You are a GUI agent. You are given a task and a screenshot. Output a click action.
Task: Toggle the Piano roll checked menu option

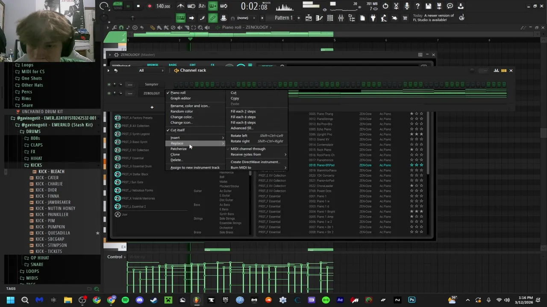point(178,93)
